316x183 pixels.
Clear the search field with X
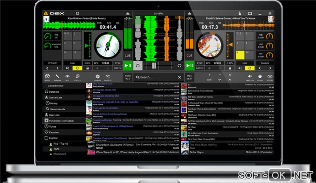click(x=179, y=77)
